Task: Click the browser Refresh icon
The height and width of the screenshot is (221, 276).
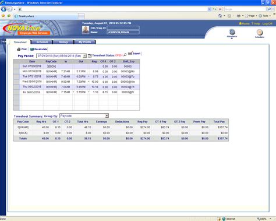Action: [214, 9]
